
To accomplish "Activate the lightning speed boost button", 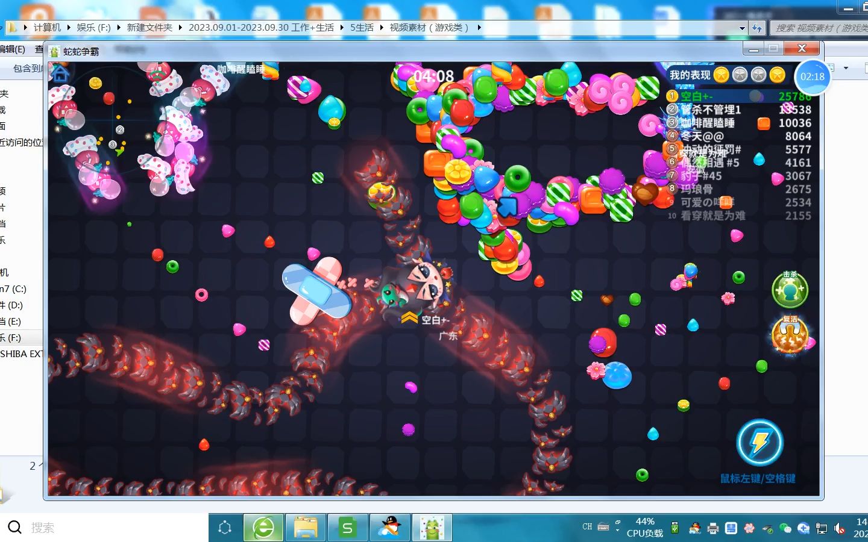I will 759,443.
